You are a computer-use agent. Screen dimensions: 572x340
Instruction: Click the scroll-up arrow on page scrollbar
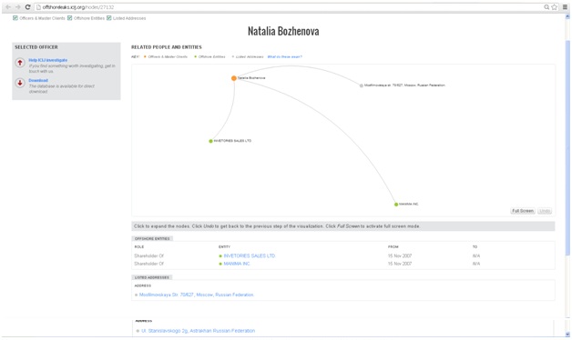pyautogui.click(x=567, y=16)
